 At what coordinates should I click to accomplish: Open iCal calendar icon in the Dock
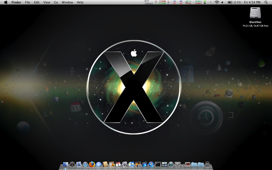tap(118, 164)
